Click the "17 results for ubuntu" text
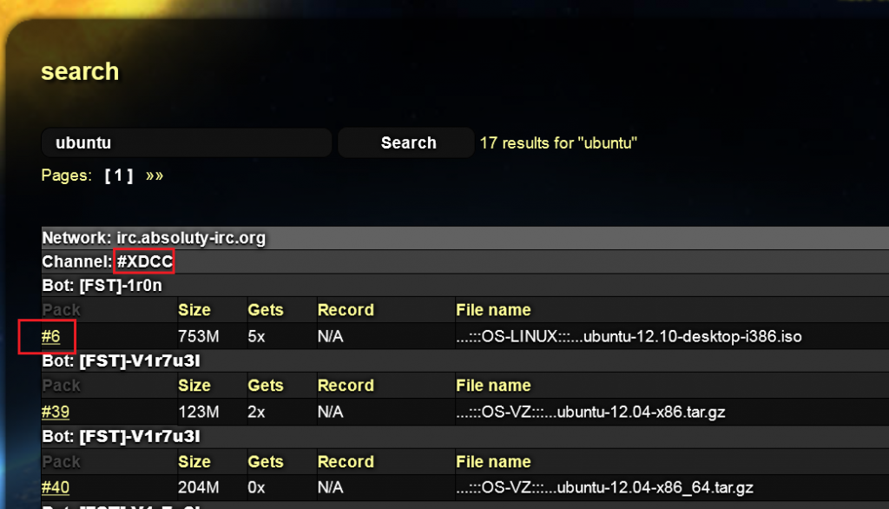This screenshot has width=889, height=509. pos(558,143)
